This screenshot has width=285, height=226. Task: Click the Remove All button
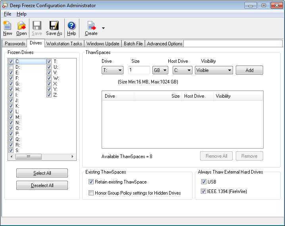tap(216, 156)
